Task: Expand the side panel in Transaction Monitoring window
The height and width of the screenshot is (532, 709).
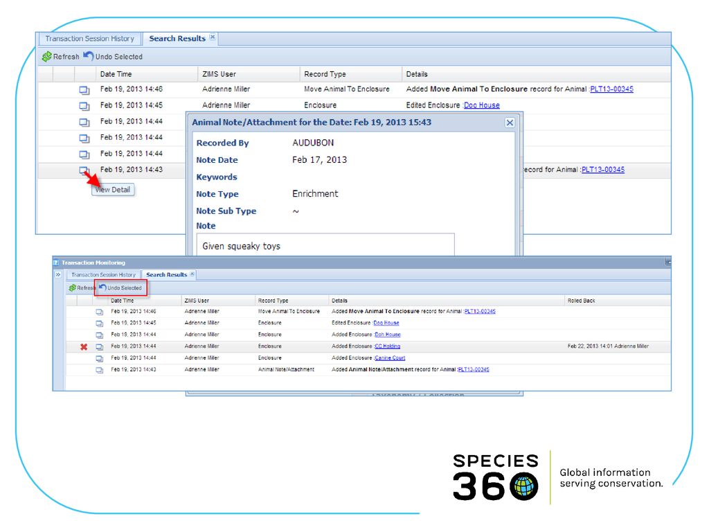Action: 58,274
